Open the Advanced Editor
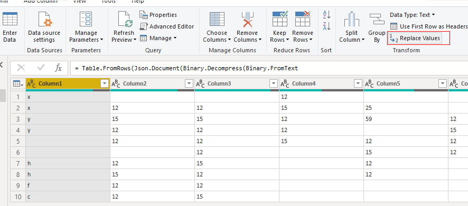 pyautogui.click(x=167, y=26)
